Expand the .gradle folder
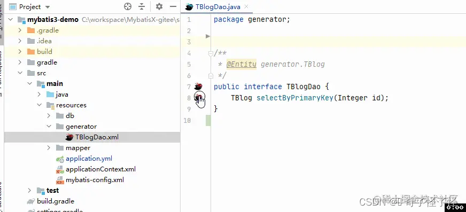This screenshot has width=466, height=212. (x=20, y=30)
